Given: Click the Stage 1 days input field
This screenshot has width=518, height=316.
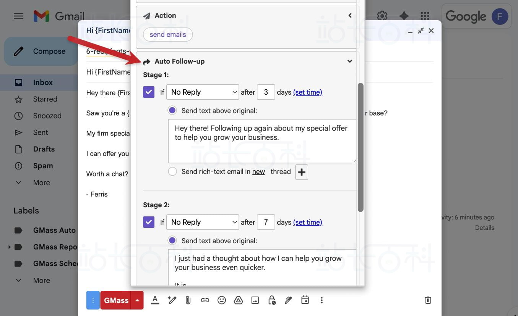Looking at the screenshot, I should point(266,92).
